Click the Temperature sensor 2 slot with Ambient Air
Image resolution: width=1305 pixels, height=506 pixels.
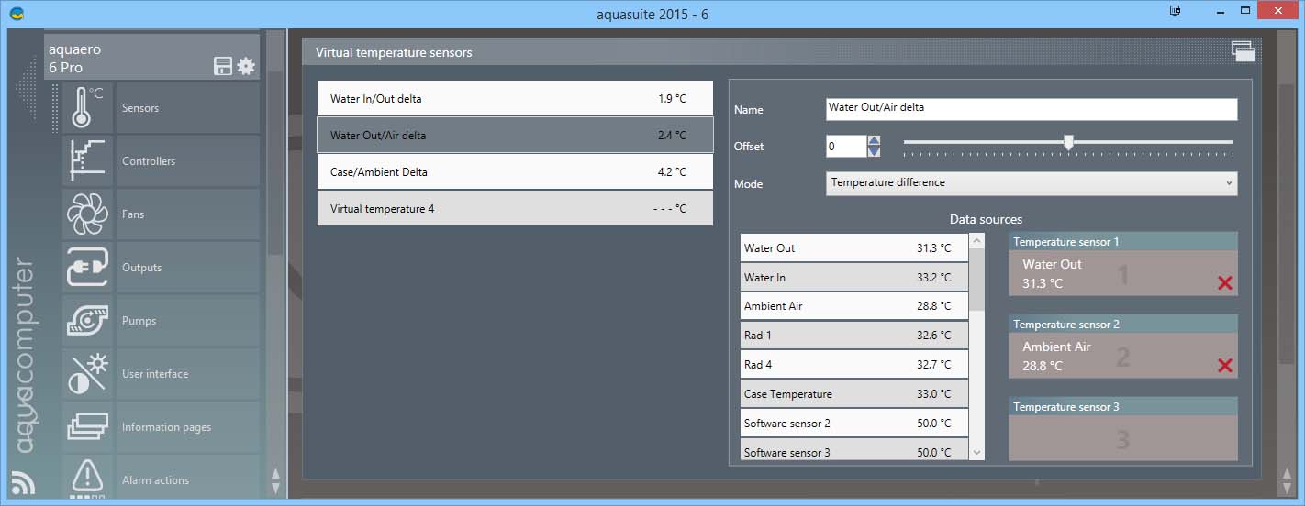[1123, 346]
